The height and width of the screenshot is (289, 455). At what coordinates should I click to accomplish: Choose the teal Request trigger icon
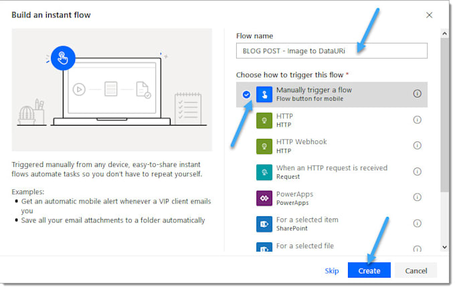[264, 172]
